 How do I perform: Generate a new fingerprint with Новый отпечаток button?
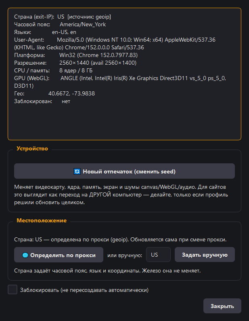[124, 171]
